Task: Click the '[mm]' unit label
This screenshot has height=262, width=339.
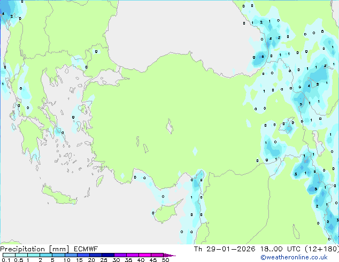Action: (x=59, y=249)
